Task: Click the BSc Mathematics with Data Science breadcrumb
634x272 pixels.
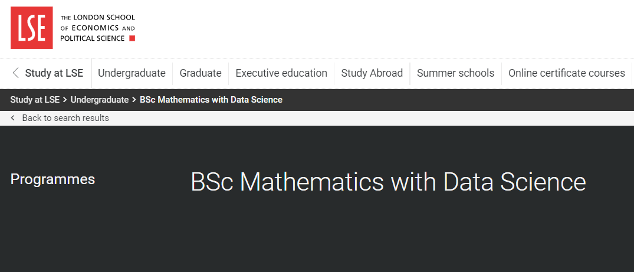Action: click(211, 100)
